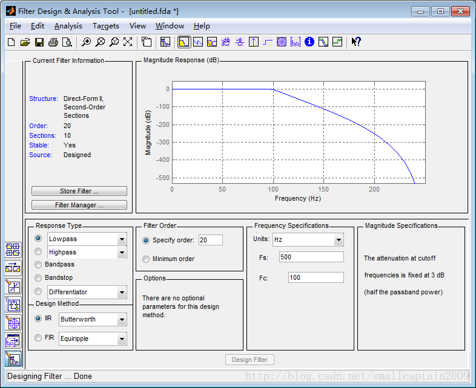This screenshot has width=476, height=388.
Task: Select Minimum order radio button
Action: [146, 259]
